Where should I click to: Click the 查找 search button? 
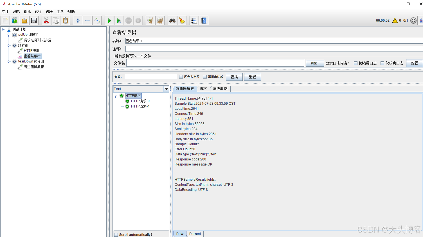234,77
